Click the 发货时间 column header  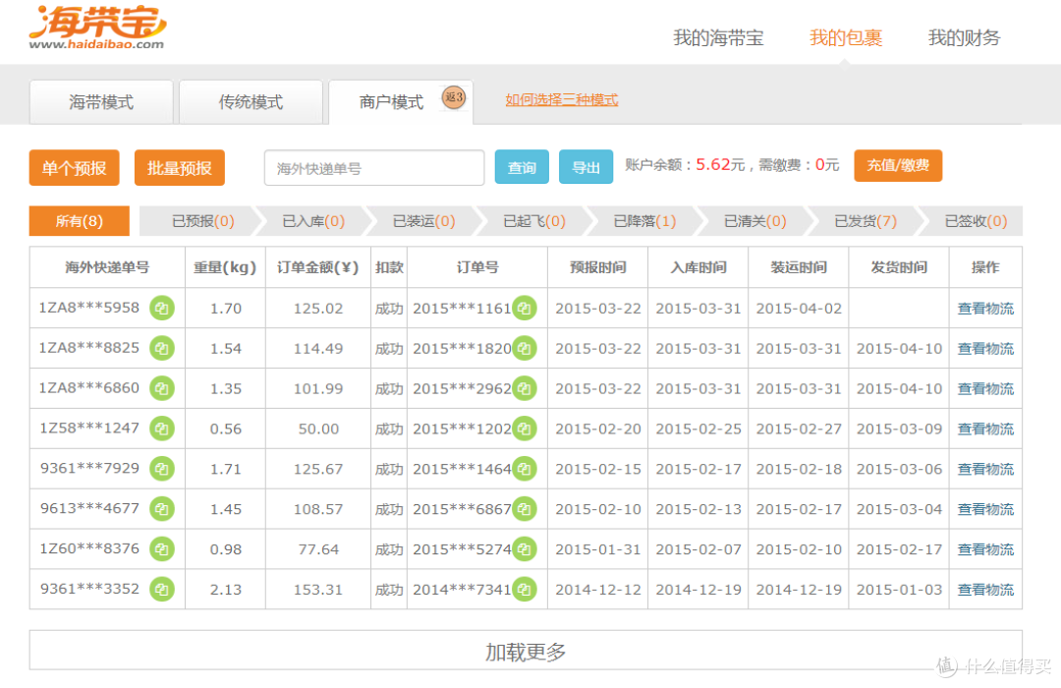(x=899, y=267)
